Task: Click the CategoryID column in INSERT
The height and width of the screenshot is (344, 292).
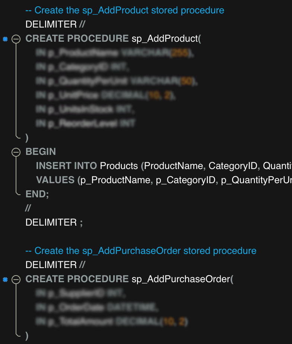Action: [x=233, y=166]
